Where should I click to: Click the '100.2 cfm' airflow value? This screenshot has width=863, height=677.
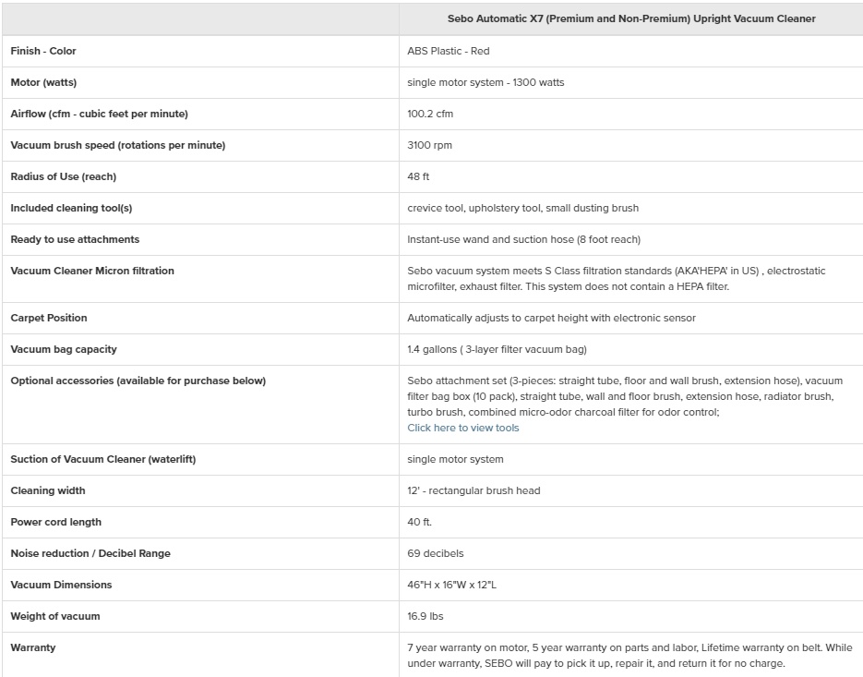click(430, 114)
